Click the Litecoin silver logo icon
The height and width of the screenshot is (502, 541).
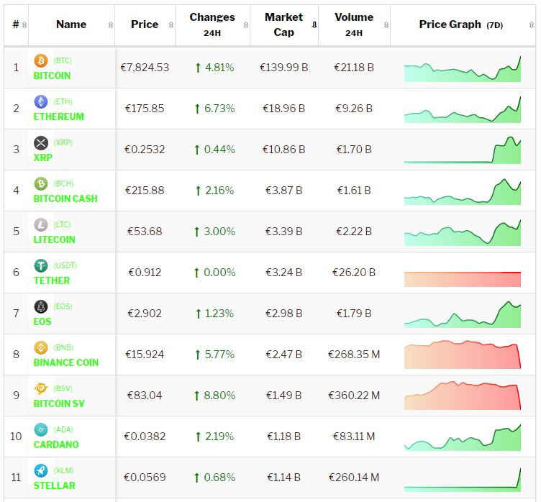(41, 225)
